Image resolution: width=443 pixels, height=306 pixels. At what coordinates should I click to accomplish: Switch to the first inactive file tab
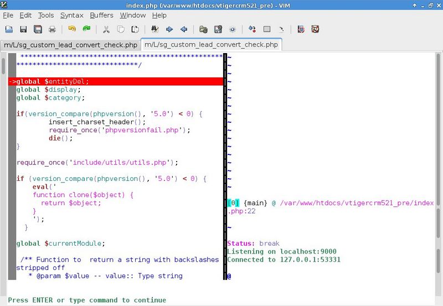coord(70,45)
